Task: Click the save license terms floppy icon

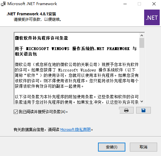Action: tap(143, 110)
